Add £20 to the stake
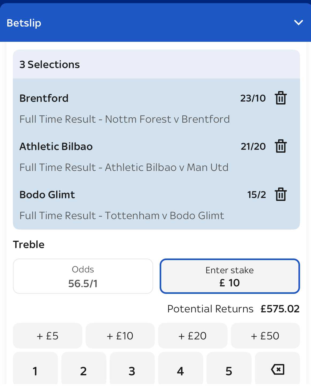Image resolution: width=311 pixels, height=386 pixels. click(x=193, y=336)
